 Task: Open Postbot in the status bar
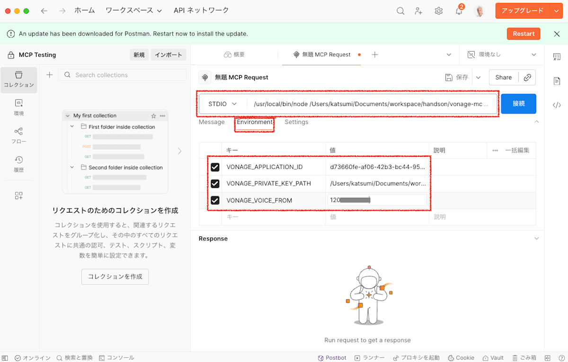[x=332, y=358]
